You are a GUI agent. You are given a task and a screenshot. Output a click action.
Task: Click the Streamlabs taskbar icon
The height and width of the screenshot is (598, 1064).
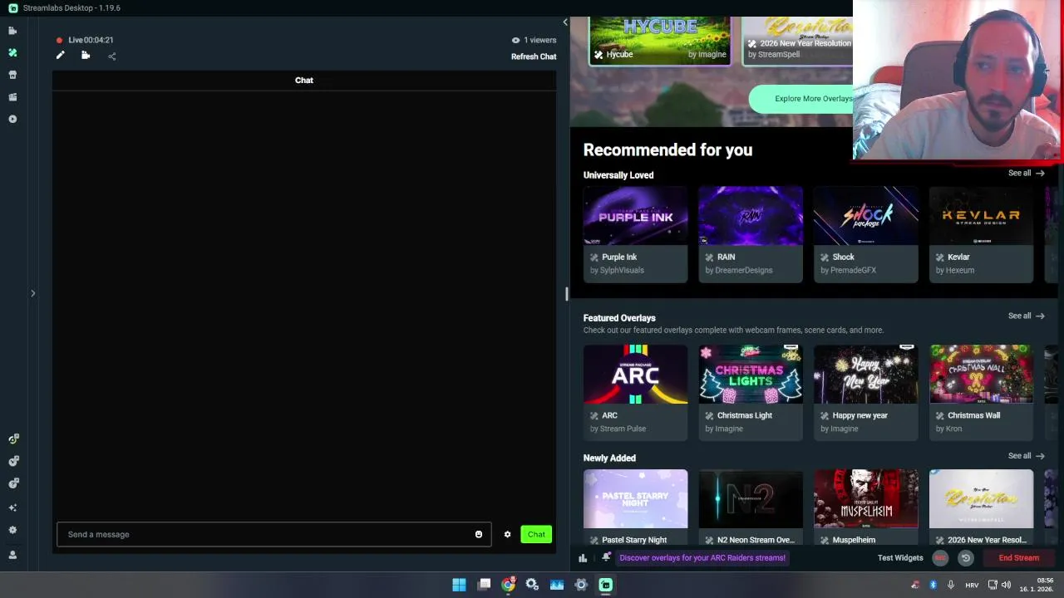[605, 585]
